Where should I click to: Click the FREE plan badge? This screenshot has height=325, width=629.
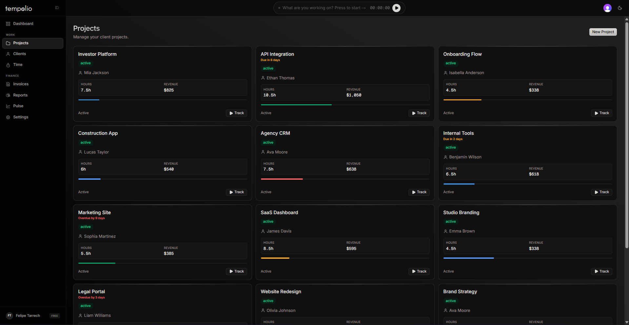pyautogui.click(x=55, y=316)
